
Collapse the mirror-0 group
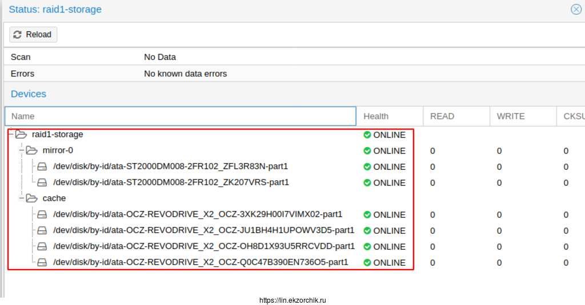point(22,151)
